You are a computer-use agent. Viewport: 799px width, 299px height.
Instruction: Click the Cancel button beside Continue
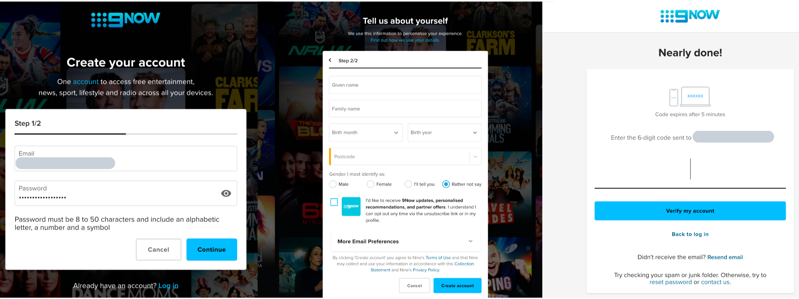coord(158,249)
